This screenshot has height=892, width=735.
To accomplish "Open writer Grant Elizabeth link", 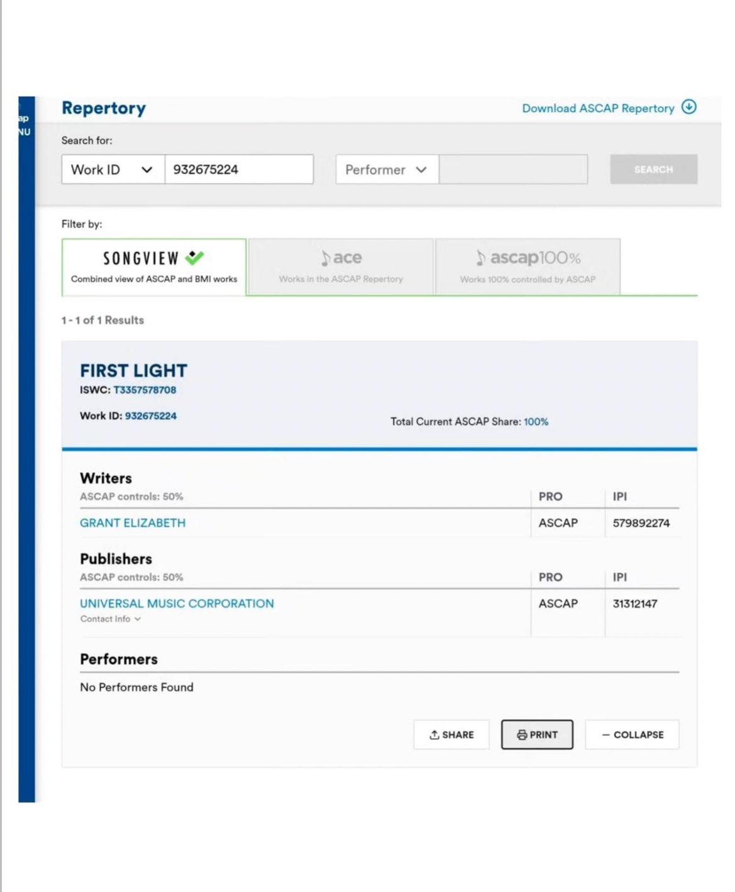I will 133,523.
